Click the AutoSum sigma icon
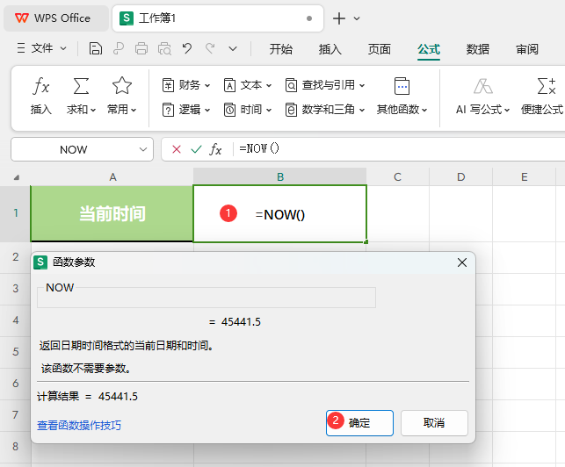 81,87
